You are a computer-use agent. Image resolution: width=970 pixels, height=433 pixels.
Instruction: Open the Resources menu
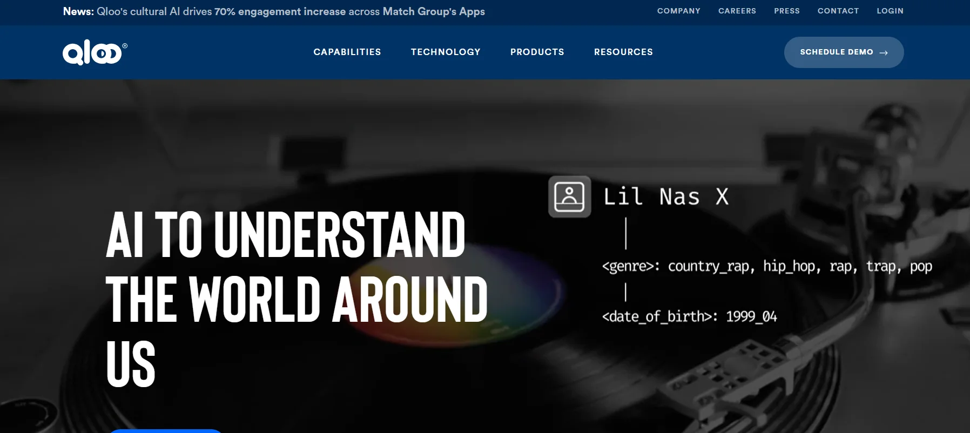tap(623, 52)
